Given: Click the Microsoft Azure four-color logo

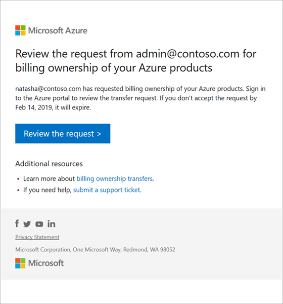Looking at the screenshot, I should pos(20,30).
